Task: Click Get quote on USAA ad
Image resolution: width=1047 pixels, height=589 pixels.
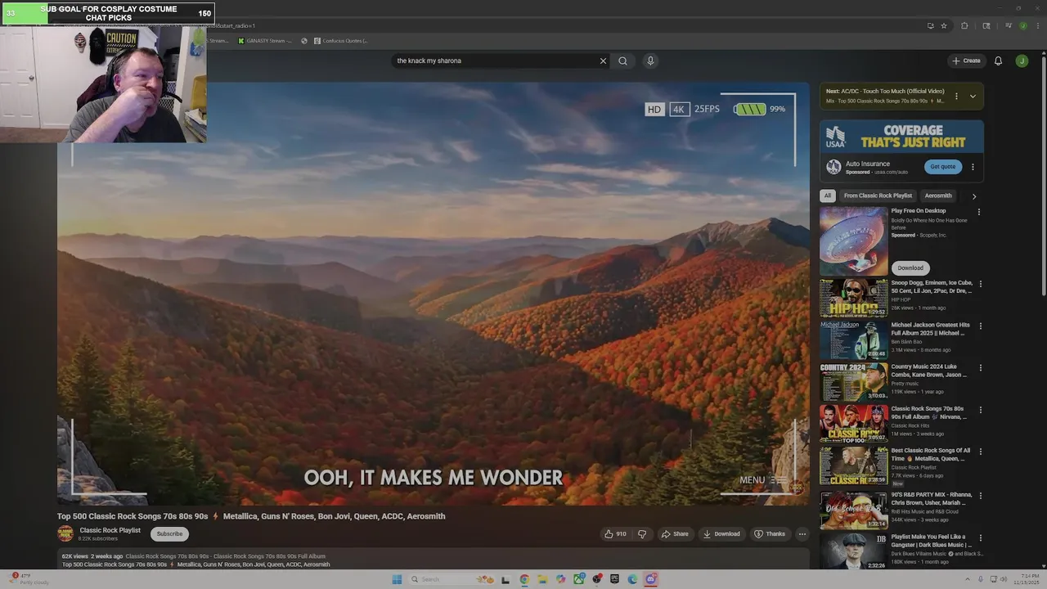Action: tap(943, 167)
